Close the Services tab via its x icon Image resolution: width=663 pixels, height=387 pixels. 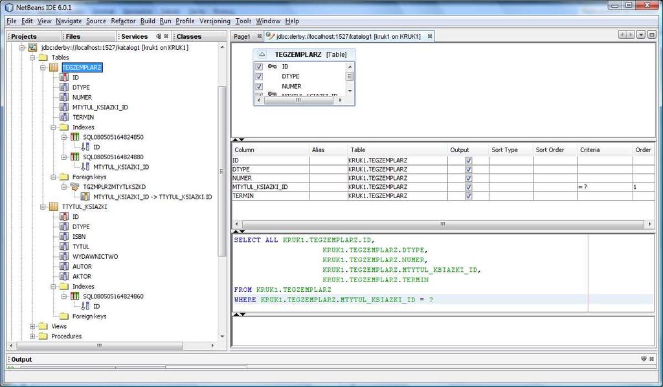pos(166,36)
